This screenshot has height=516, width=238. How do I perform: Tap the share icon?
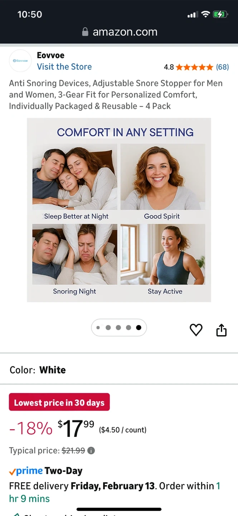[x=222, y=330]
